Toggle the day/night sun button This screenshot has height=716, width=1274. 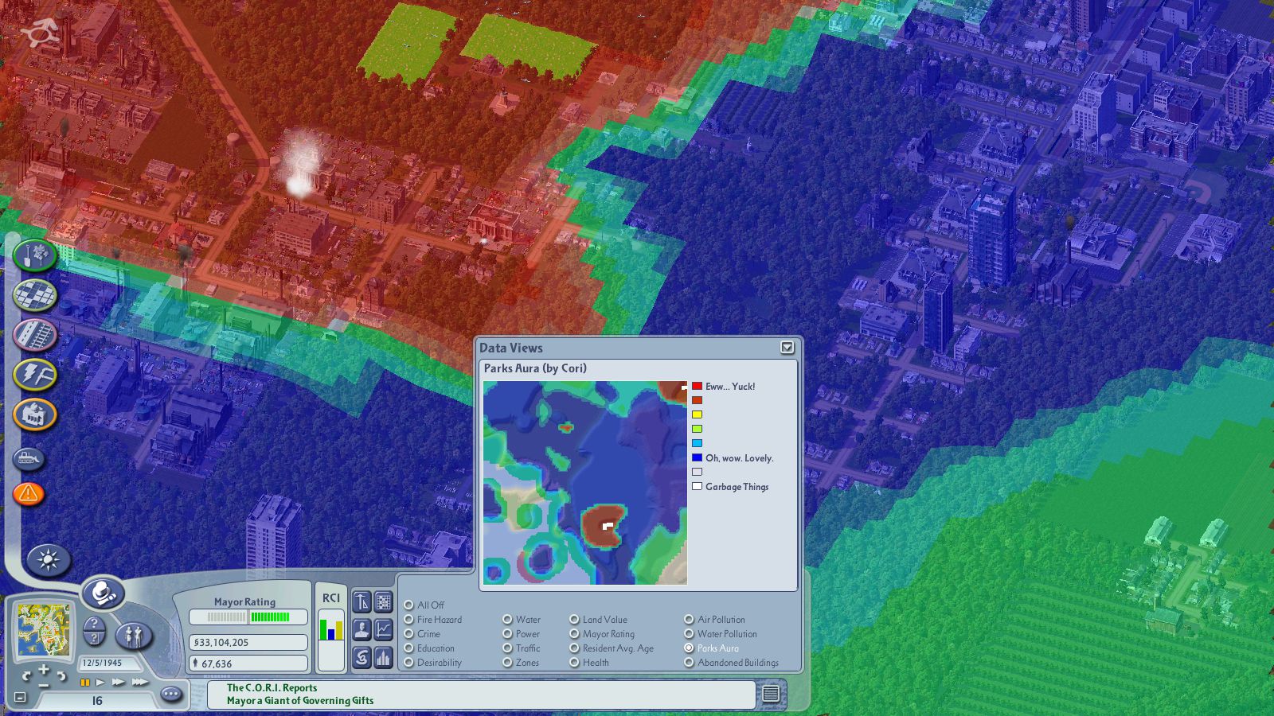coord(49,560)
